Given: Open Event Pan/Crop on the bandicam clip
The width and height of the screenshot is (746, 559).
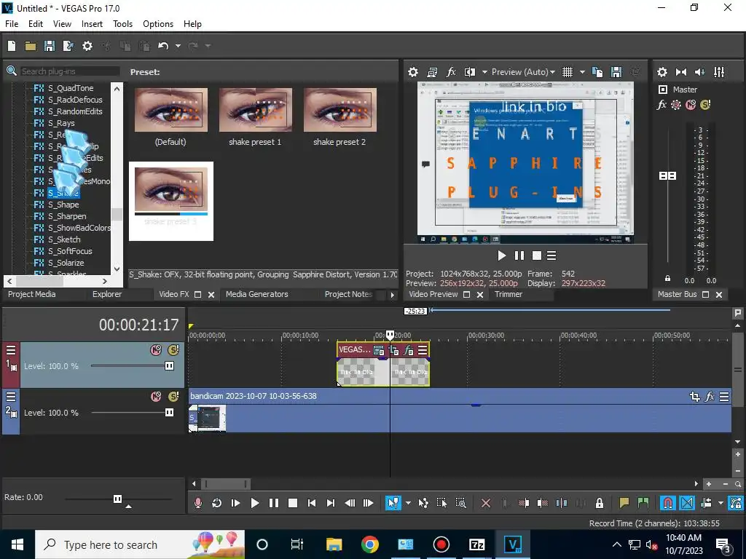Looking at the screenshot, I should (x=694, y=397).
